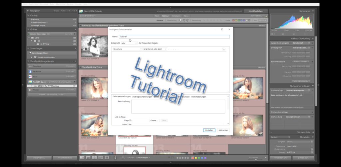Expand the Stichwortliste panel
Screen dimensions: 341x167
(313, 132)
